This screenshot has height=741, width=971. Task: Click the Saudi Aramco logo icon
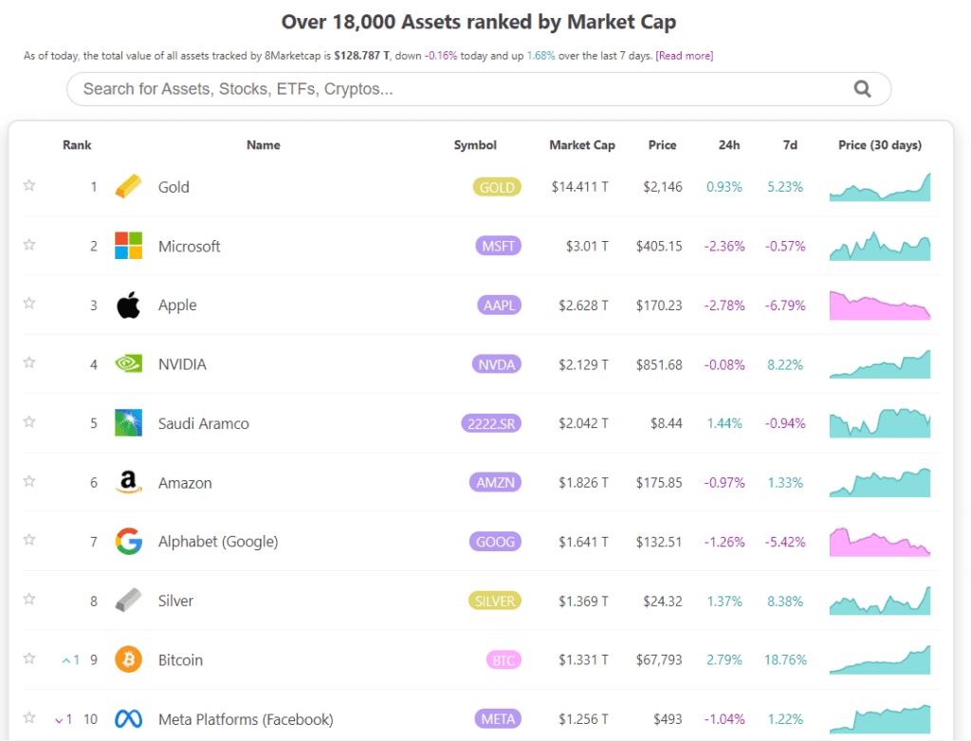(x=128, y=422)
